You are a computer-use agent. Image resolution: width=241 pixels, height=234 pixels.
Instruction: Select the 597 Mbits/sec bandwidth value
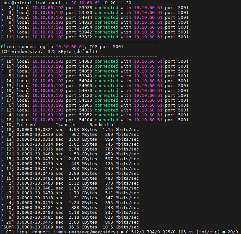click(x=122, y=159)
